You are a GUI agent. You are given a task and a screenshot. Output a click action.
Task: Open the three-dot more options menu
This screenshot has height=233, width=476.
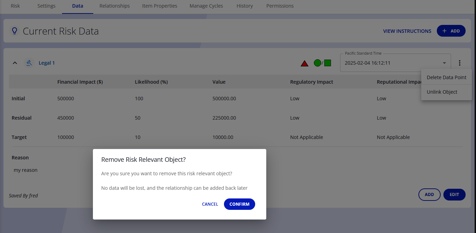pyautogui.click(x=460, y=63)
